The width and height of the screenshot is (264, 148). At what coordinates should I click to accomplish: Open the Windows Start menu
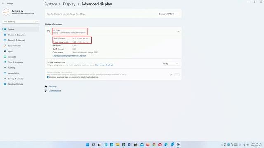click(x=87, y=145)
